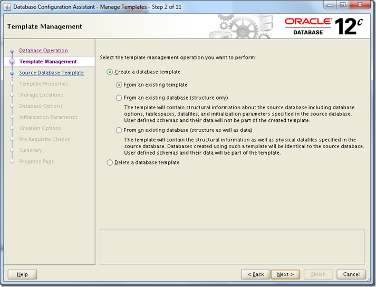Click the Help button
Viewport: 376px width, 287px height.
pos(22,274)
